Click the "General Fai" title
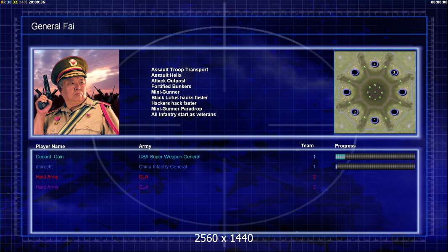This screenshot has height=252, width=448. click(53, 26)
